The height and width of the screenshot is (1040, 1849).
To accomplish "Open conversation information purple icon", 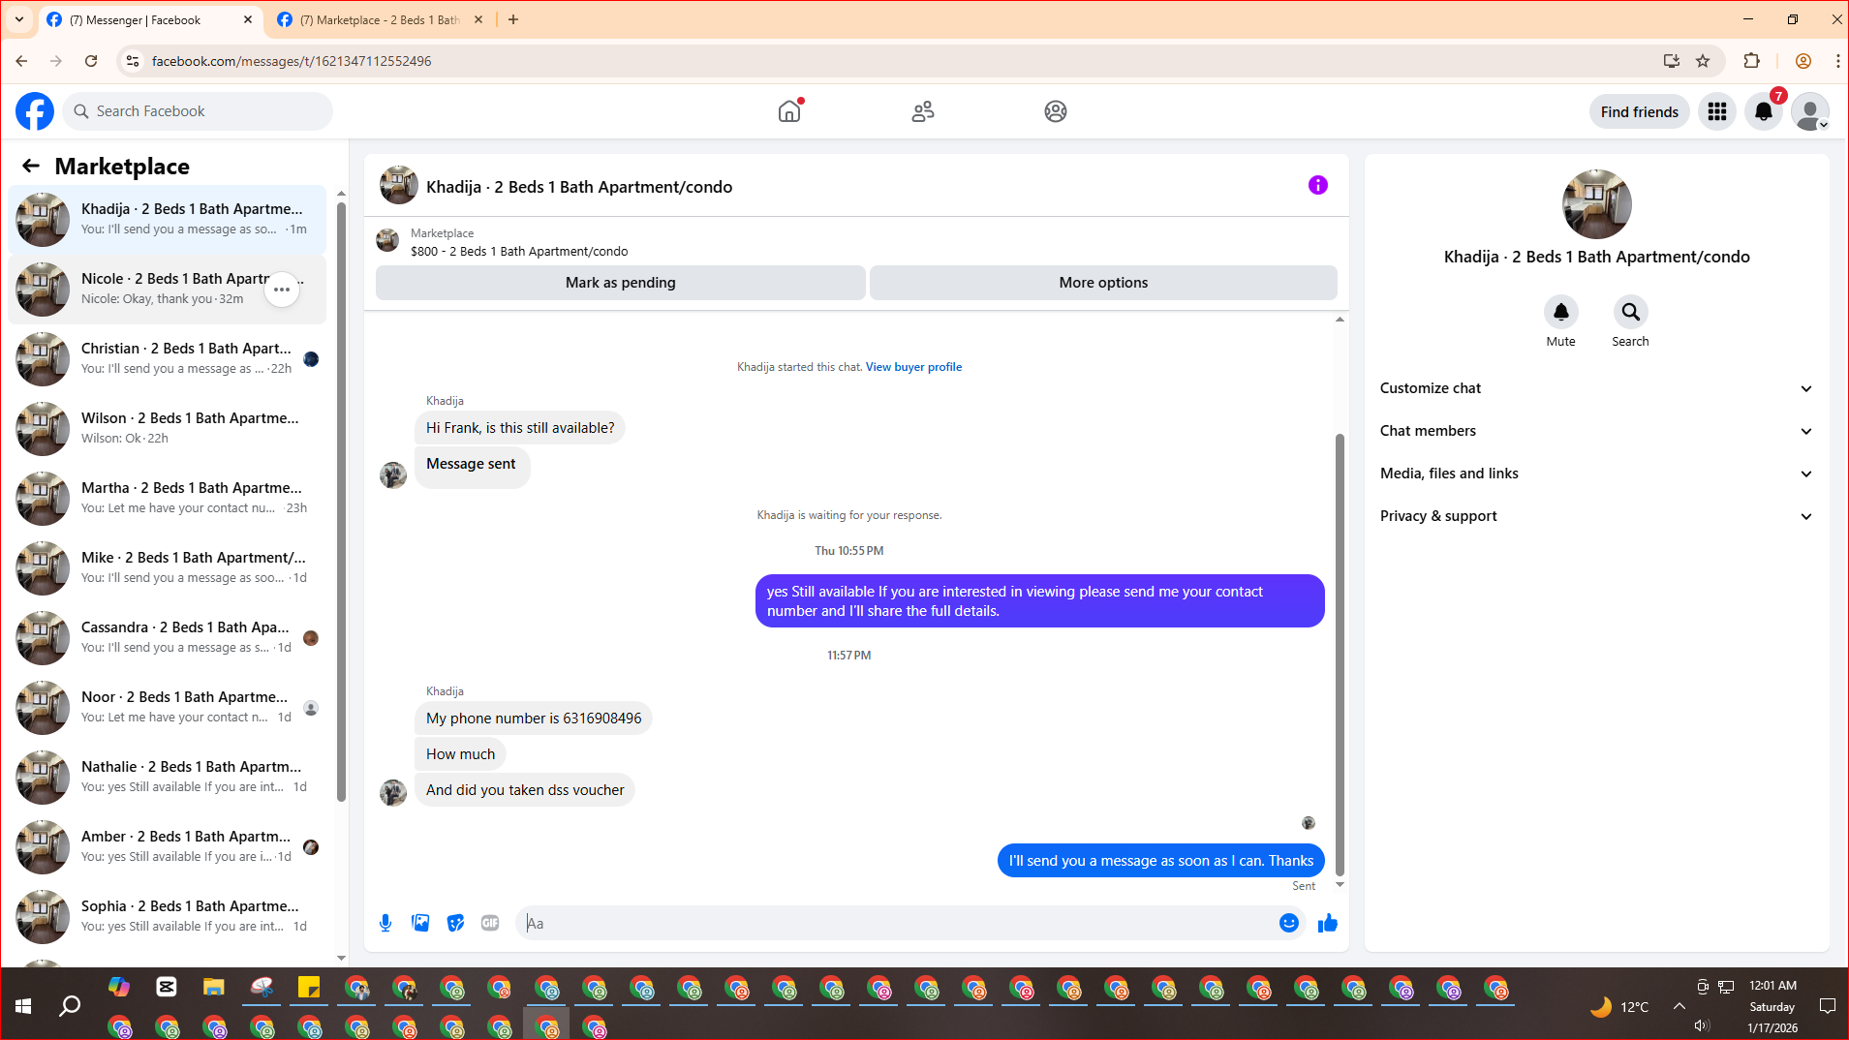I will coord(1317,185).
